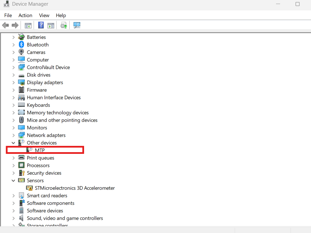311x233 pixels.
Task: Expand the Bluetooth node
Action: pos(13,45)
